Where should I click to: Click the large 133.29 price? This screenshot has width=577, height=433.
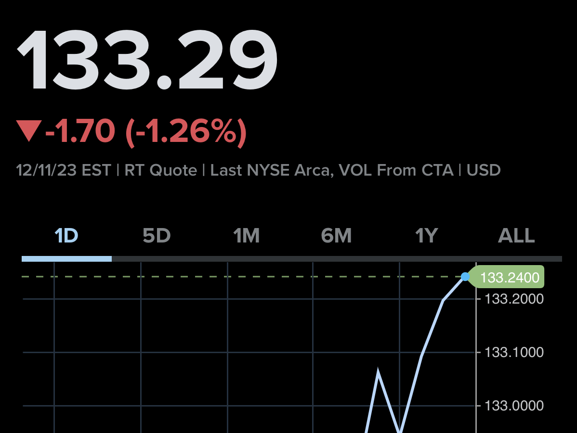(x=147, y=60)
